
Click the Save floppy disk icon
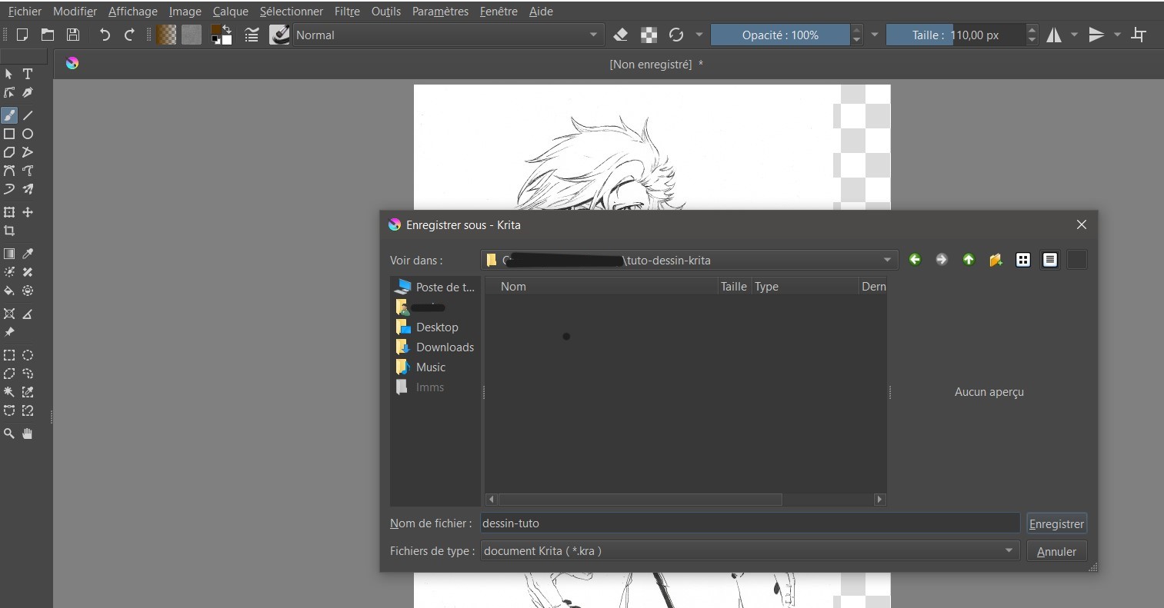coord(73,35)
